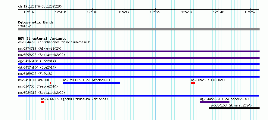Click the esv3644798 variant label

pyautogui.click(x=54, y=42)
